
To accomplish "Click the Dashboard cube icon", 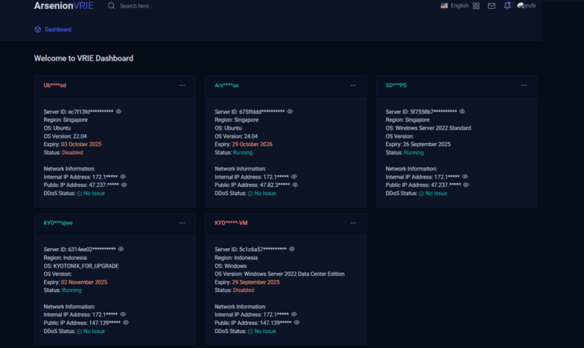I will point(38,30).
